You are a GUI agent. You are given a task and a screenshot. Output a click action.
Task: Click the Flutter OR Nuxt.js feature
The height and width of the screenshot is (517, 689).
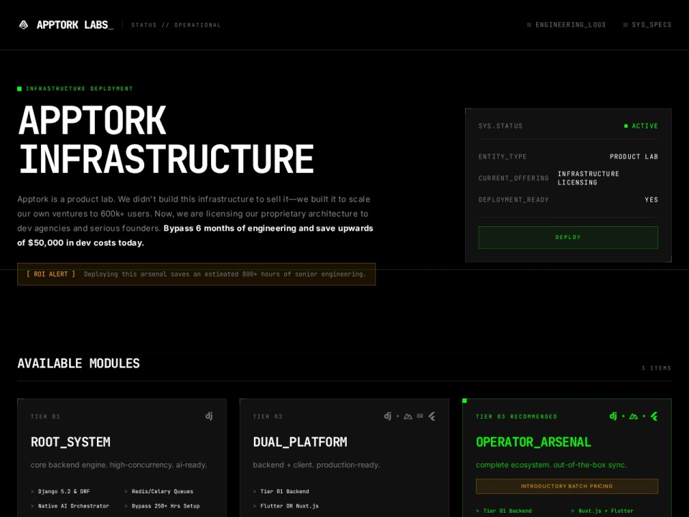(x=289, y=506)
